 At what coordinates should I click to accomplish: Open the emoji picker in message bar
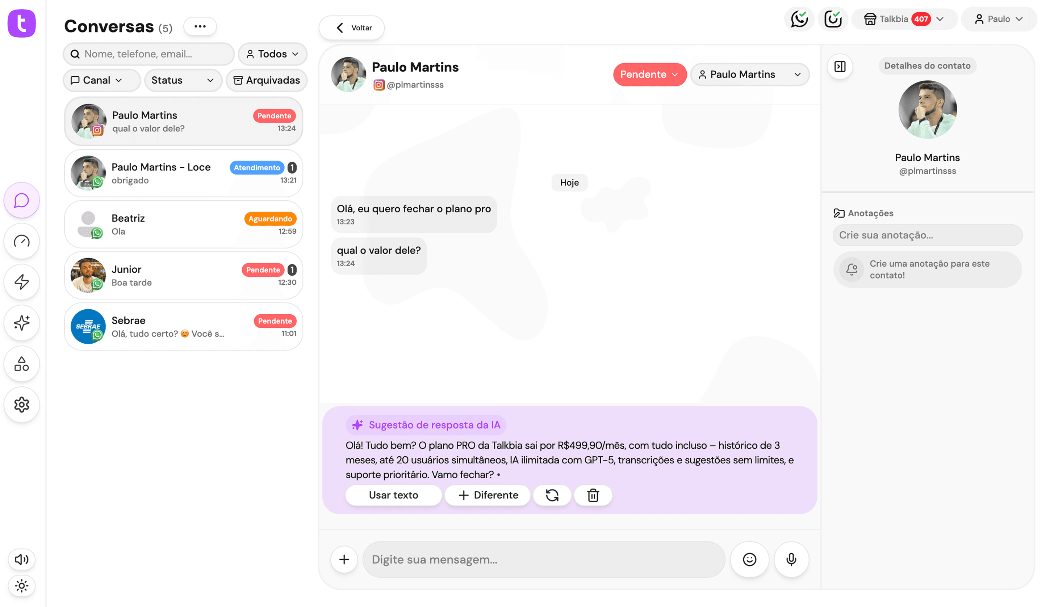pos(749,560)
